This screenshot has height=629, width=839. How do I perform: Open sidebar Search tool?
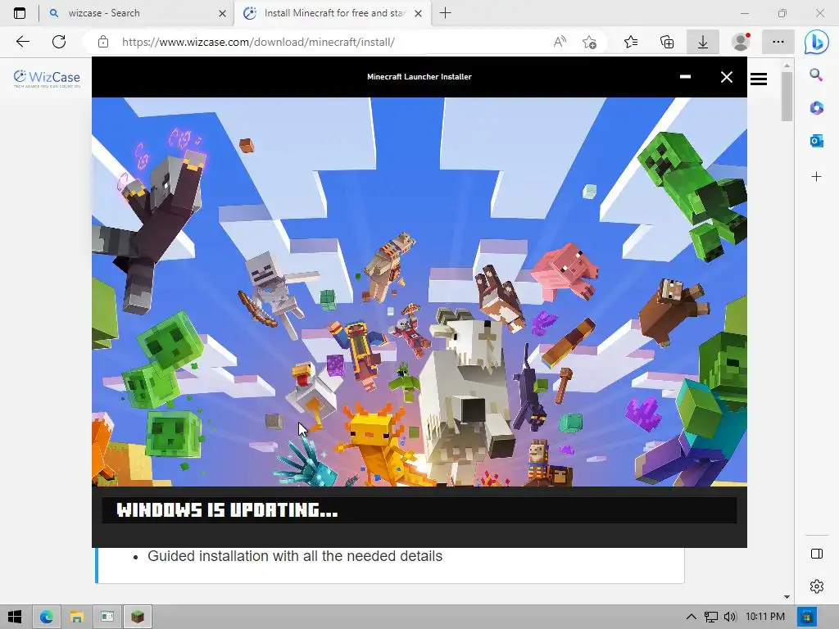pyautogui.click(x=816, y=75)
